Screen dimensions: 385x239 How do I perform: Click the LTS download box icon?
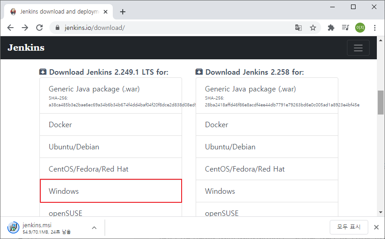pyautogui.click(x=43, y=72)
